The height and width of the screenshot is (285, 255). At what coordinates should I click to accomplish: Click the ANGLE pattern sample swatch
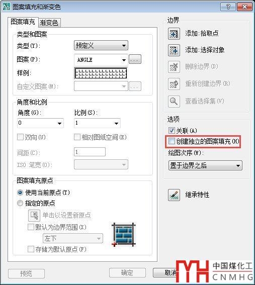[x=101, y=73]
